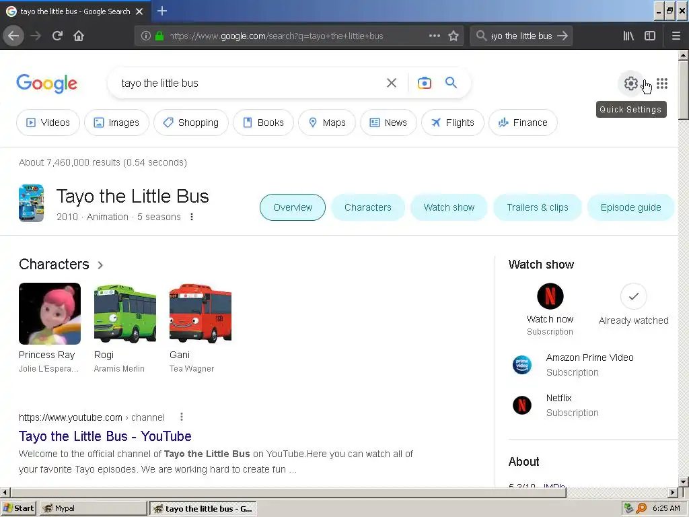Viewport: 689px width, 517px height.
Task: Switch to News results
Action: pos(388,123)
